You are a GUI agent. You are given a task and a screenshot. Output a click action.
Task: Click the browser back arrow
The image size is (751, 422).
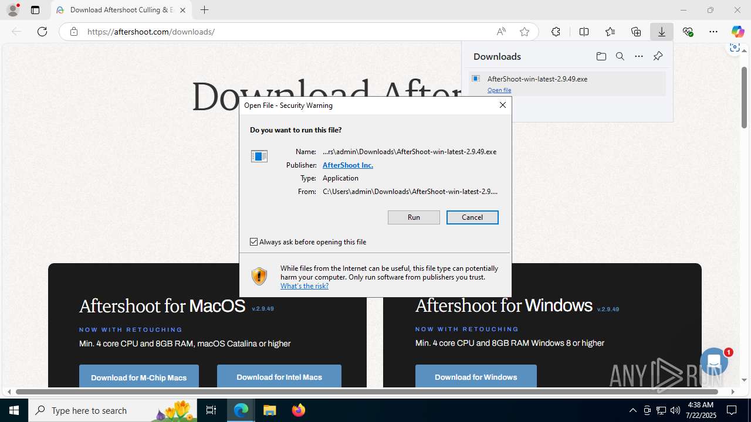pos(16,32)
